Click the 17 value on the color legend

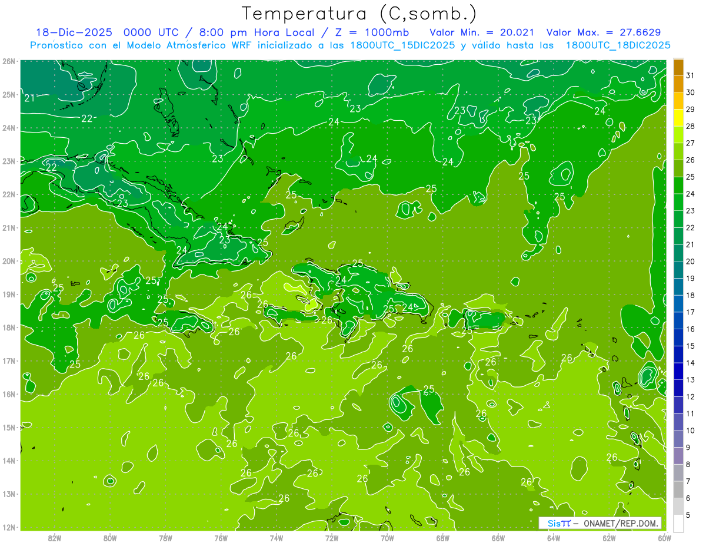(x=691, y=312)
